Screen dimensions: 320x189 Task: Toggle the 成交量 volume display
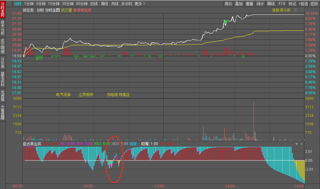[x=66, y=10]
